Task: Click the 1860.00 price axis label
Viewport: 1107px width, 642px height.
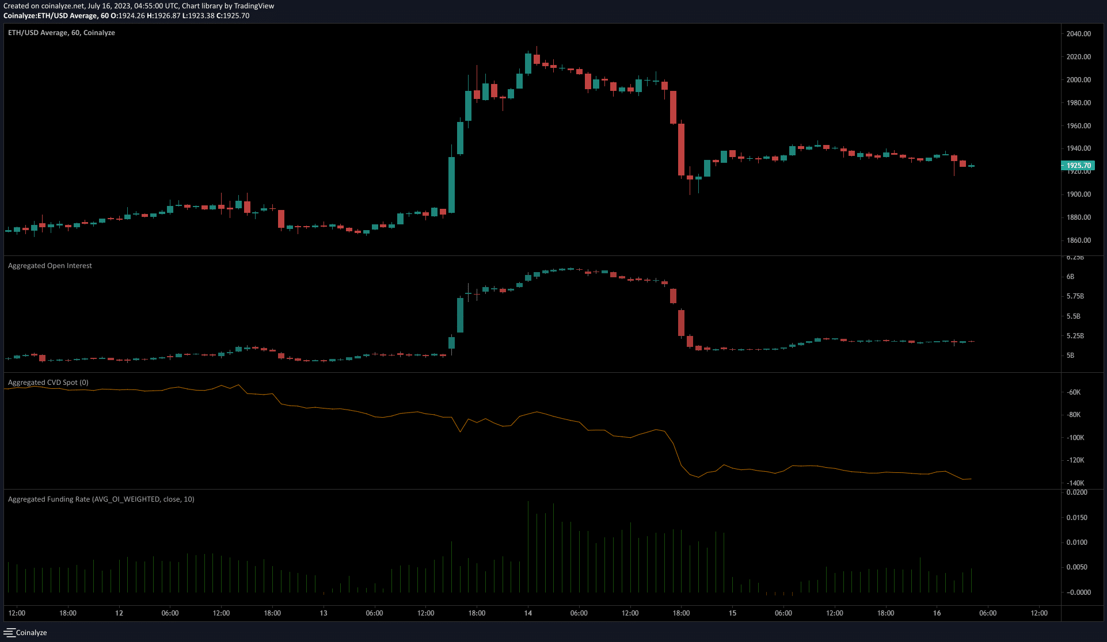Action: (1078, 240)
